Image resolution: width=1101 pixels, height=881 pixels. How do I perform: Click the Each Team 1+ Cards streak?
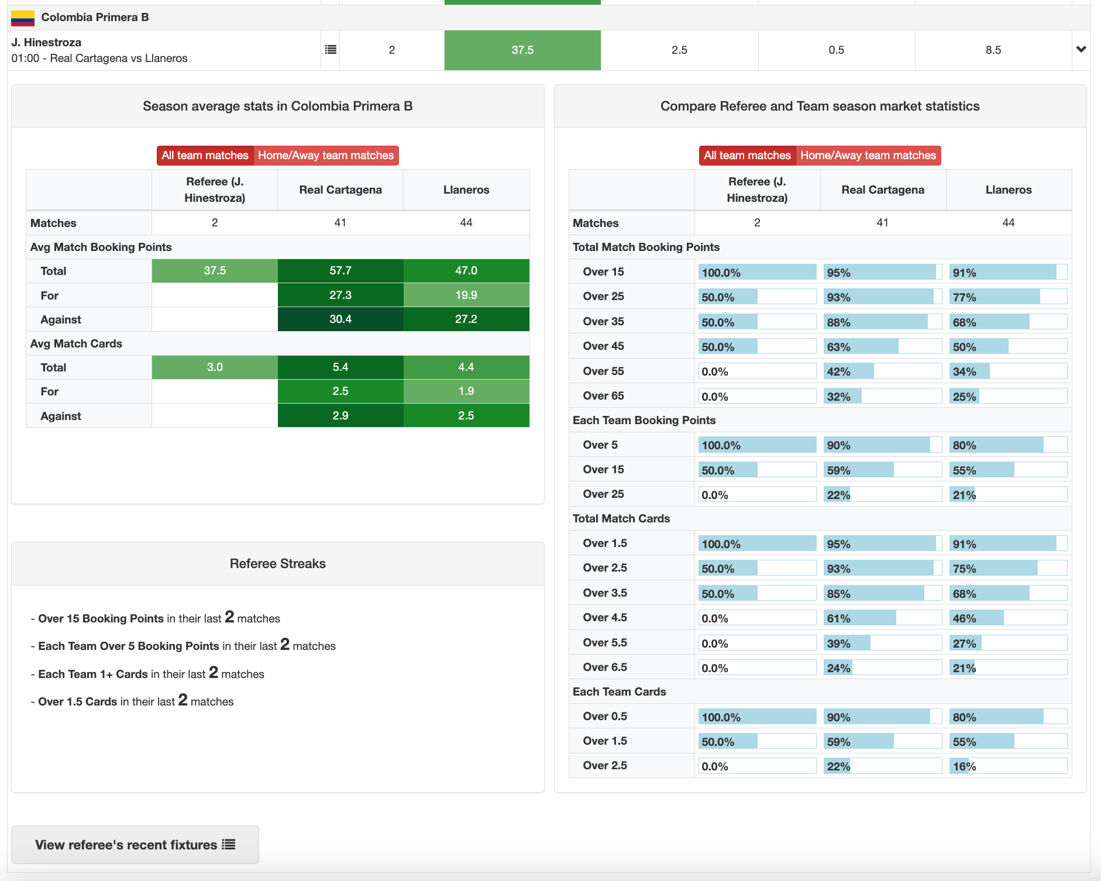click(x=147, y=673)
